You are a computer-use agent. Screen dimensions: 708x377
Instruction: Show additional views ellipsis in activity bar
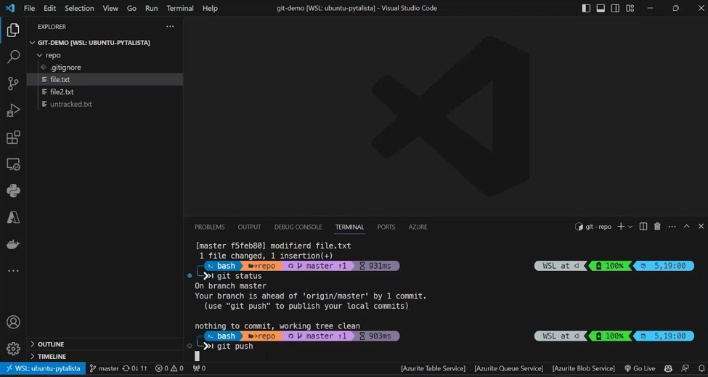coord(13,271)
